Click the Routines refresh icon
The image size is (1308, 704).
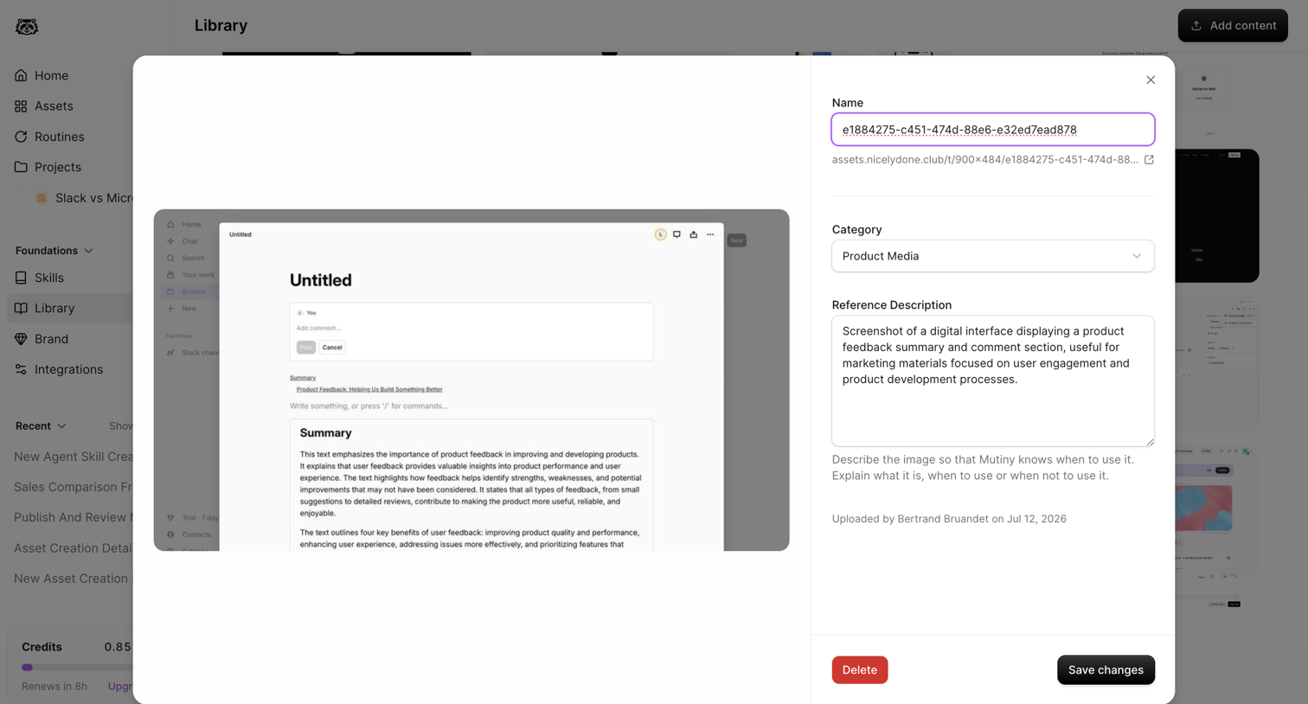(x=21, y=137)
